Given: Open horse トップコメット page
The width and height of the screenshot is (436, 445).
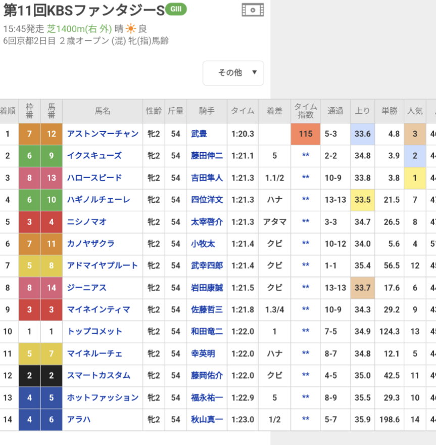Looking at the screenshot, I should (x=94, y=331).
